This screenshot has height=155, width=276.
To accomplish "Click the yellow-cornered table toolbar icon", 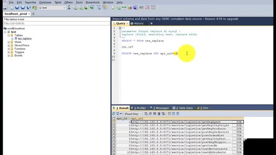I will tap(104, 8).
